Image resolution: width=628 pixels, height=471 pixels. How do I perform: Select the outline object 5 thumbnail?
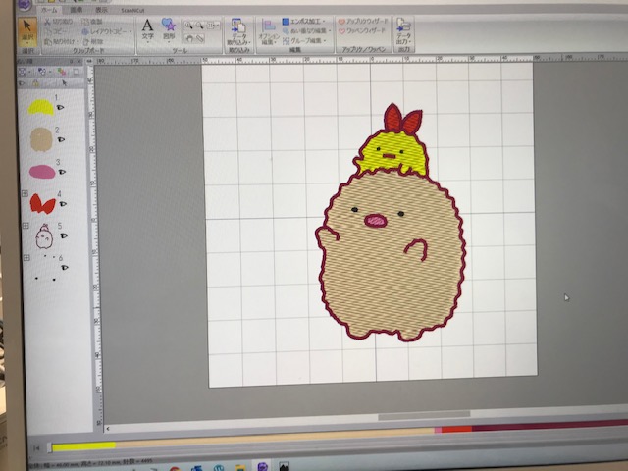pyautogui.click(x=44, y=236)
